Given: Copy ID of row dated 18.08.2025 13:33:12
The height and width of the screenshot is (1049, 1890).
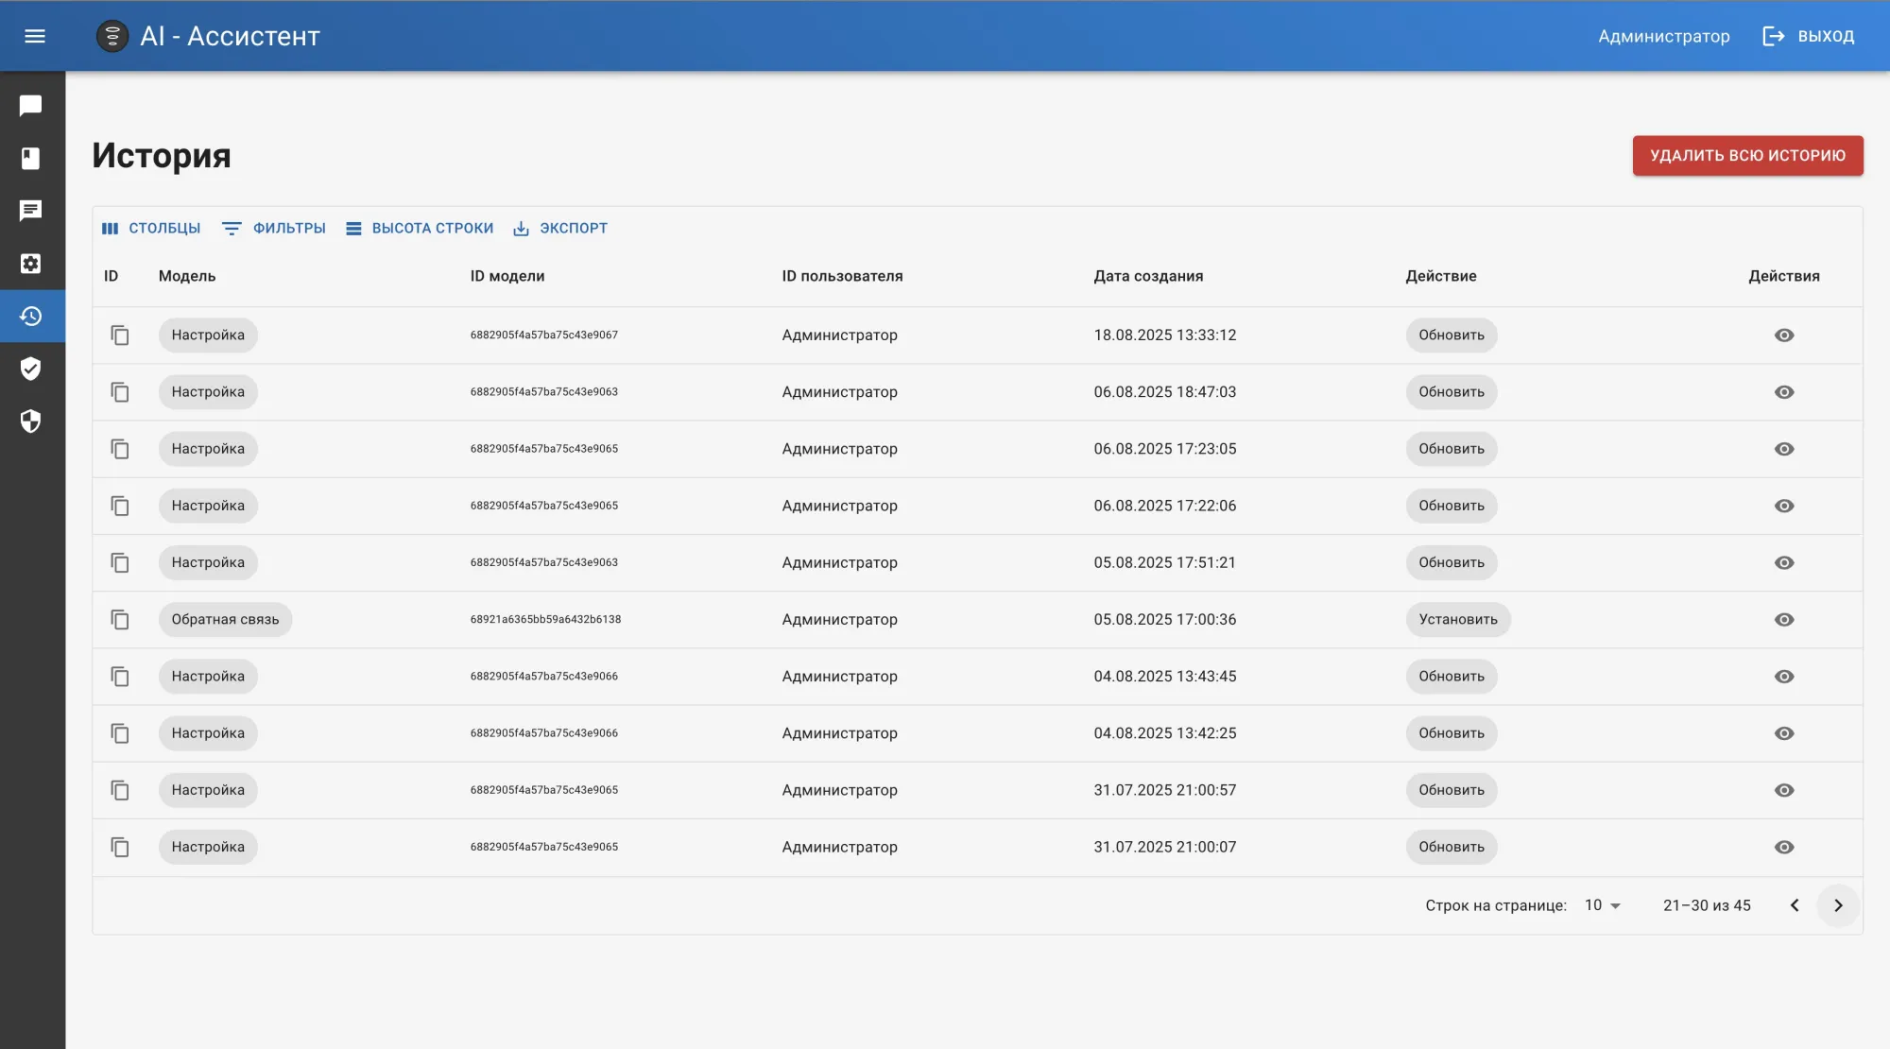Looking at the screenshot, I should pyautogui.click(x=120, y=335).
